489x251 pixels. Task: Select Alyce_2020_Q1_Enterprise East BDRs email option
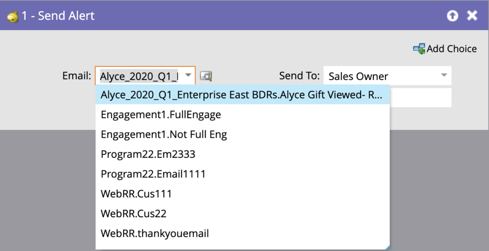point(242,95)
